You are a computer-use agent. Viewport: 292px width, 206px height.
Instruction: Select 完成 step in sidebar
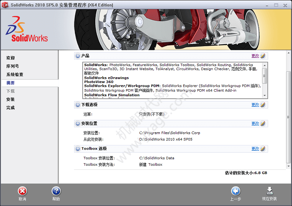[x=10, y=108]
